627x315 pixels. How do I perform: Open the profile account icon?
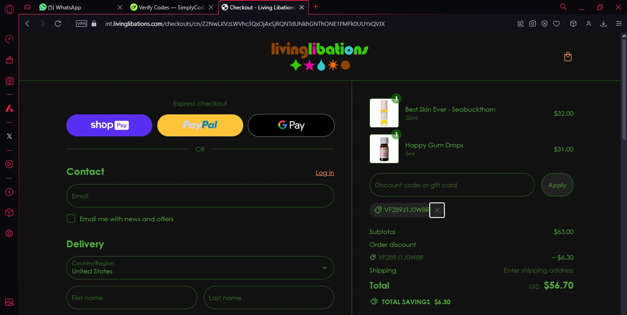[x=589, y=24]
